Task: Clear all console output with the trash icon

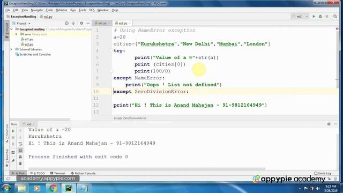Action: tap(20, 164)
